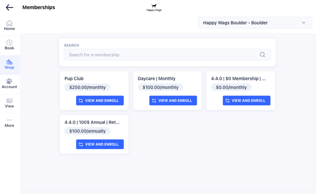316x194 pixels.
Task: Open Home from the sidebar
Action: 9,26
